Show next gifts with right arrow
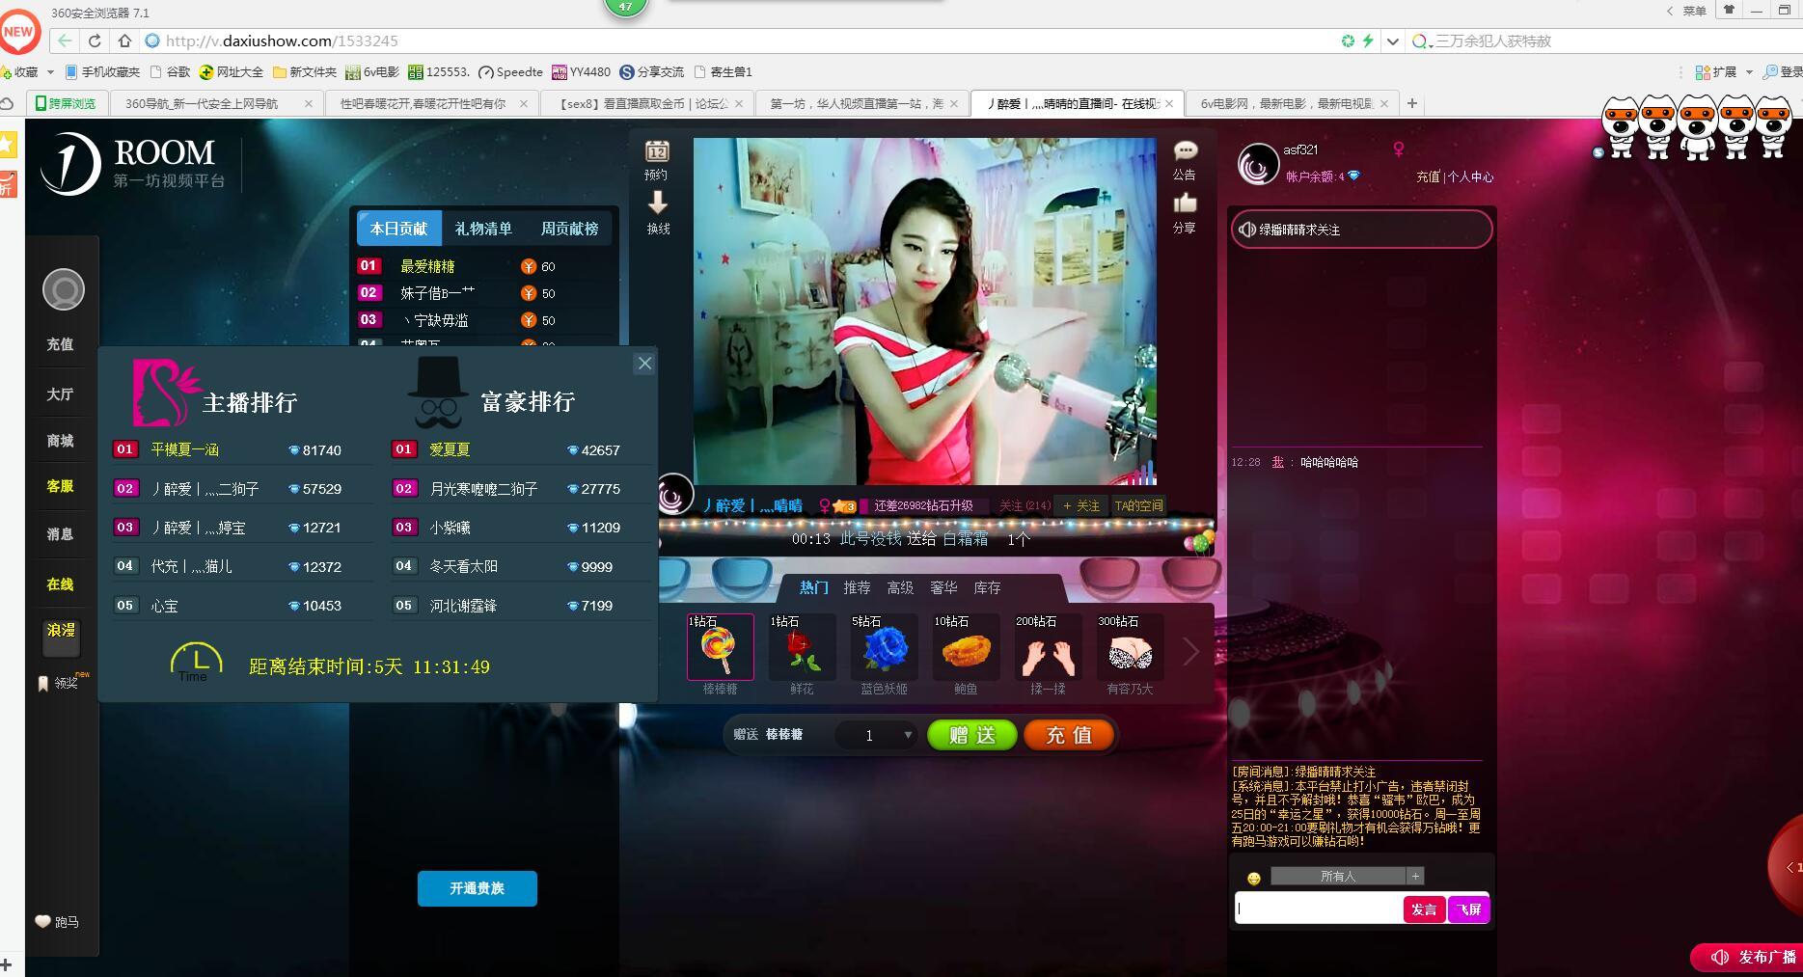The image size is (1803, 977). click(x=1191, y=652)
